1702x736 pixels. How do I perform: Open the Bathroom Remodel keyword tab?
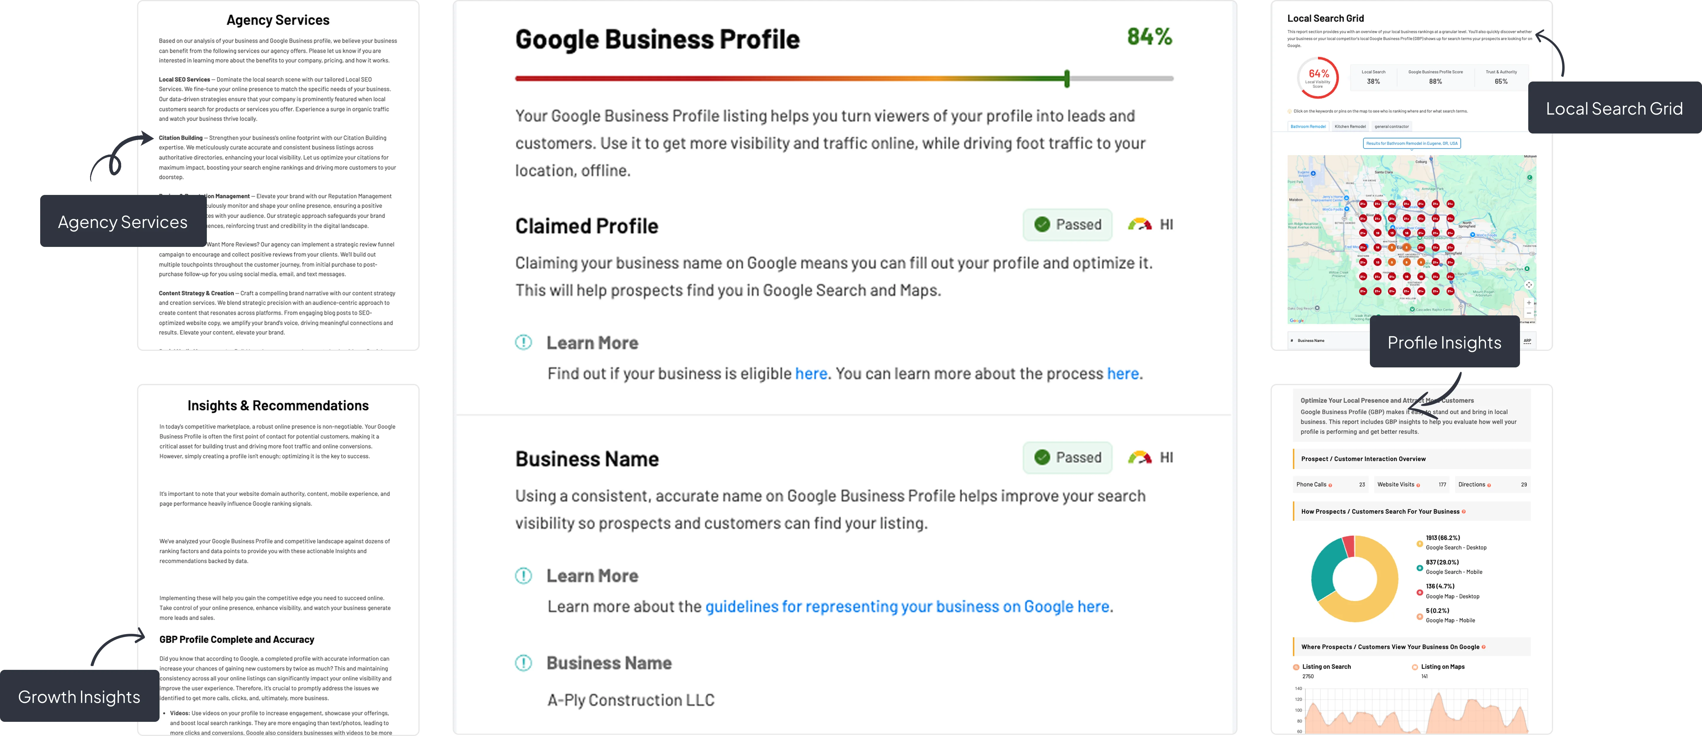(x=1308, y=126)
